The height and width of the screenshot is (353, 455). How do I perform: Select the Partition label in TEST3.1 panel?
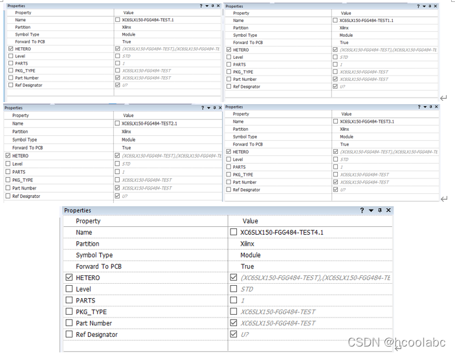[240, 129]
